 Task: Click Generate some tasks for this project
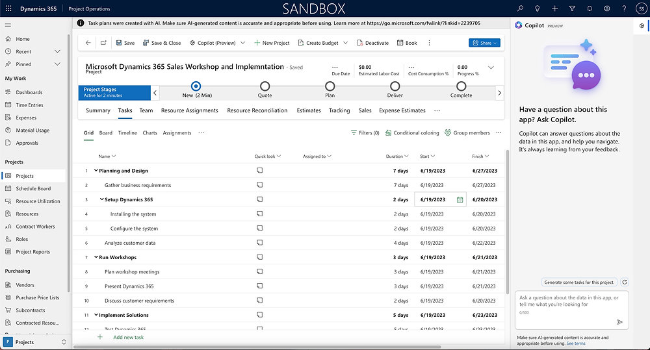[x=579, y=282]
